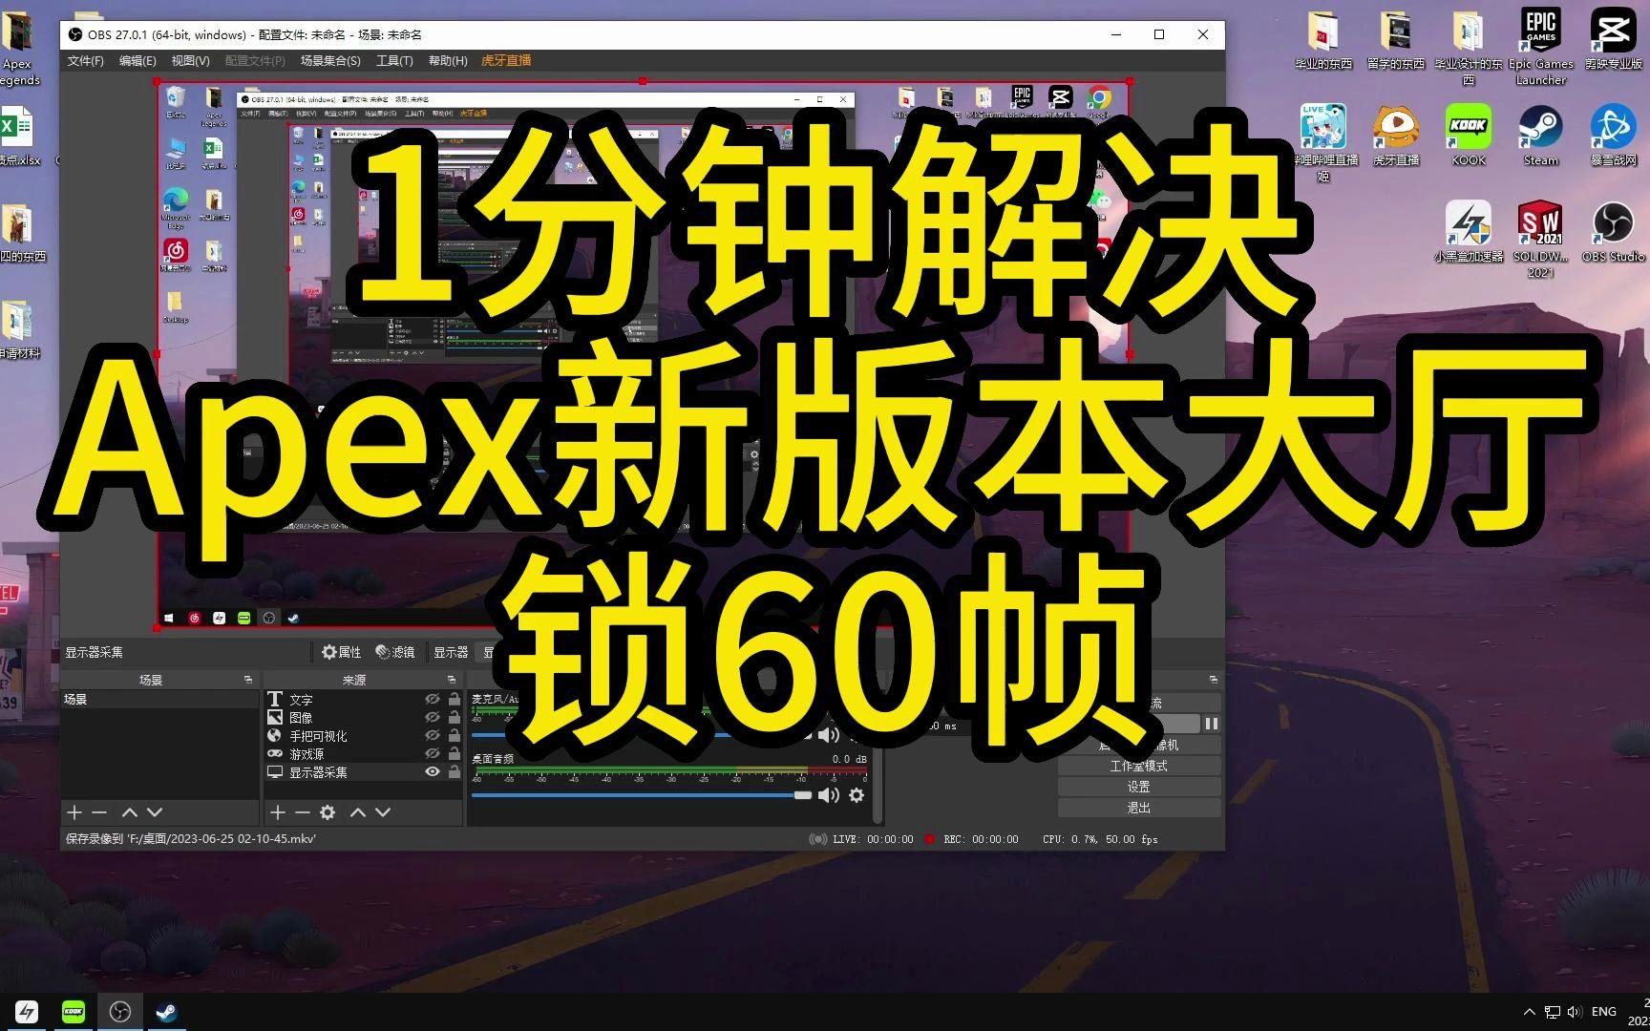
Task: Remove the selected source with minus icon
Action: (x=303, y=812)
